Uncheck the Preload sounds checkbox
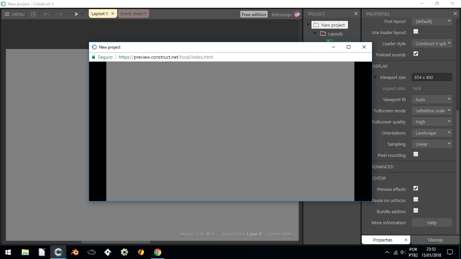This screenshot has width=461, height=259. (415, 53)
